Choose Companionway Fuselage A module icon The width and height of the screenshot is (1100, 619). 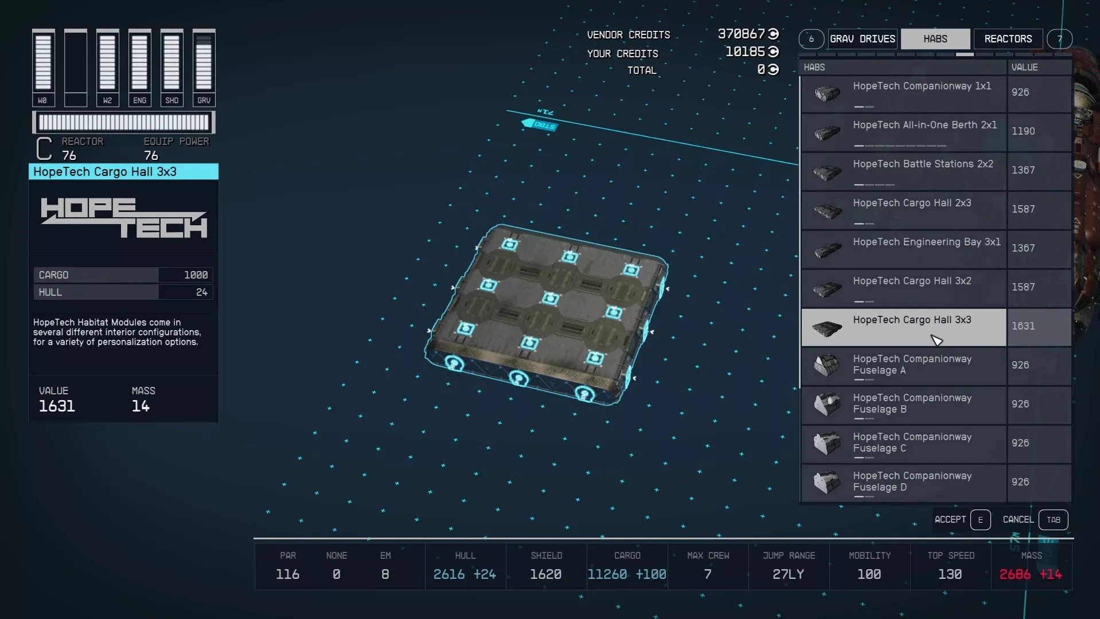pos(827,366)
